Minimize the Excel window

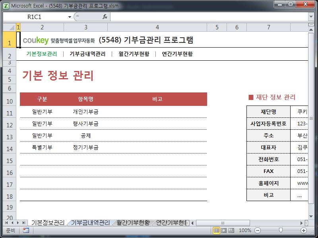click(x=280, y=4)
